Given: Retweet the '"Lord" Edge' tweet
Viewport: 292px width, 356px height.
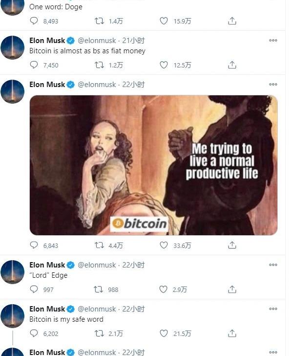Looking at the screenshot, I should pos(99,289).
